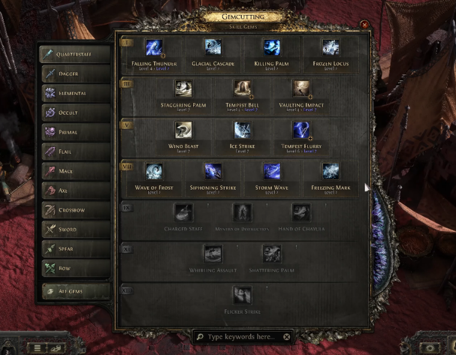The width and height of the screenshot is (456, 355).
Task: Click the Tempest Bell skill icon
Action: (242, 89)
